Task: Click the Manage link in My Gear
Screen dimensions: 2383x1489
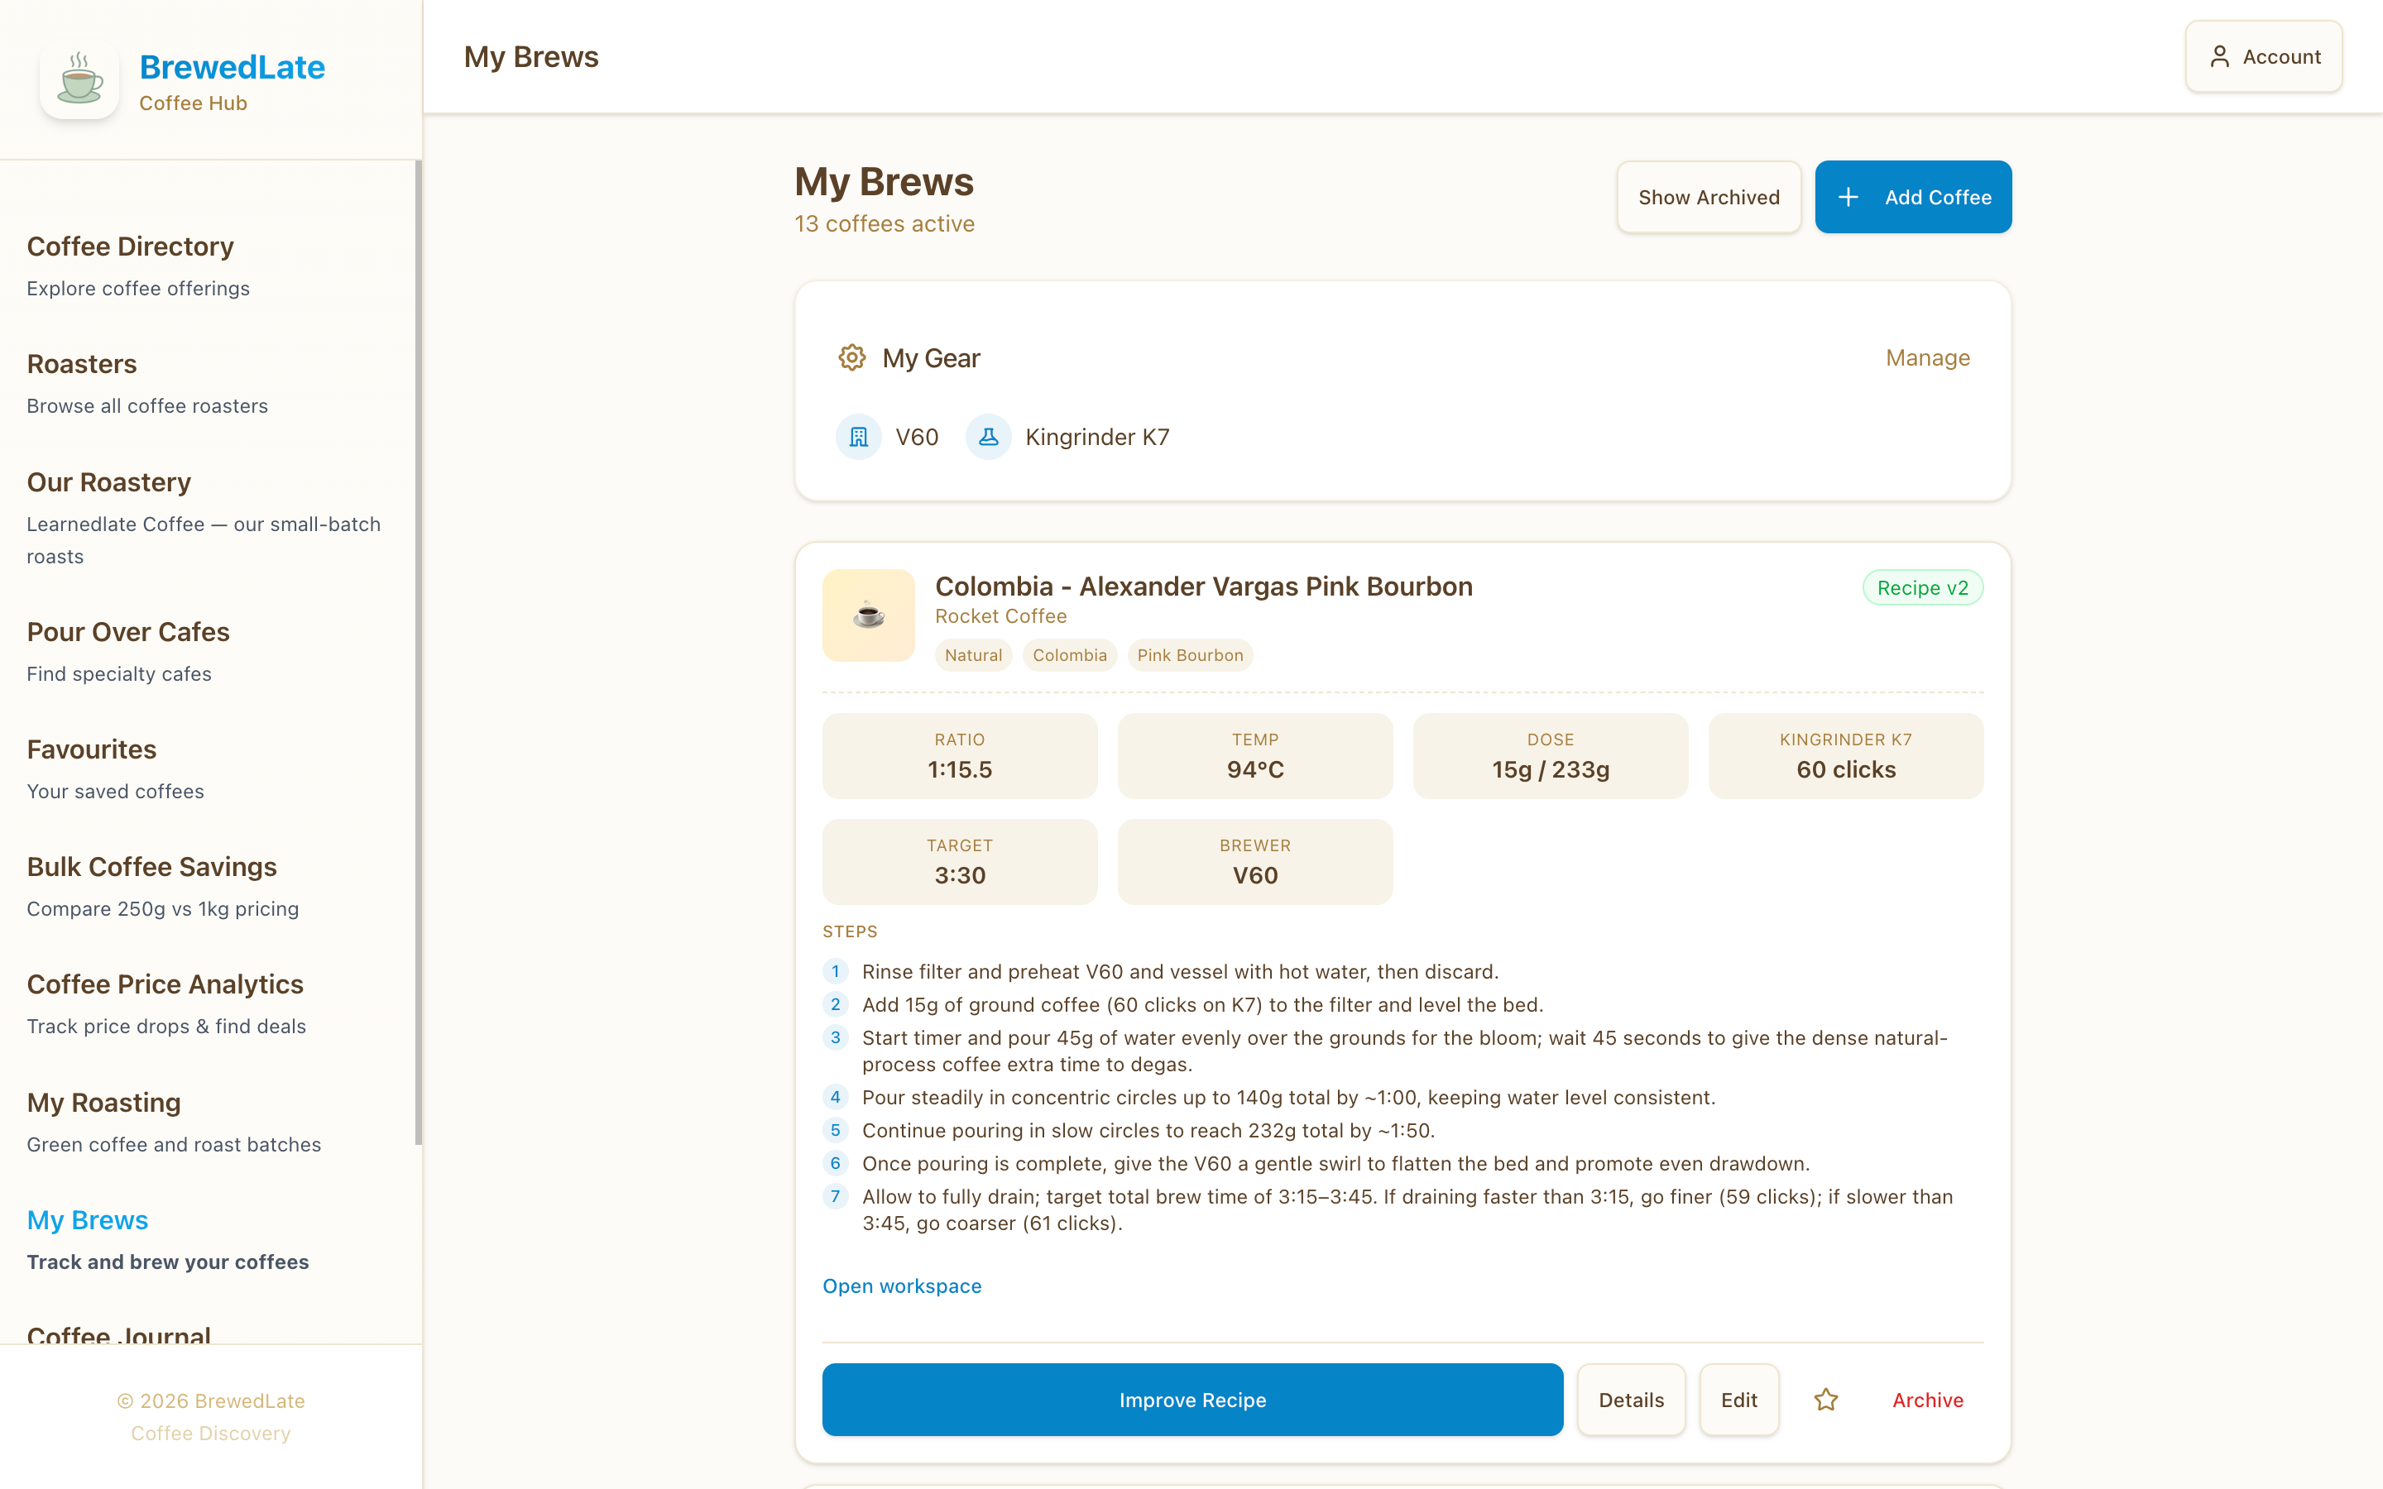Action: pyautogui.click(x=1927, y=357)
